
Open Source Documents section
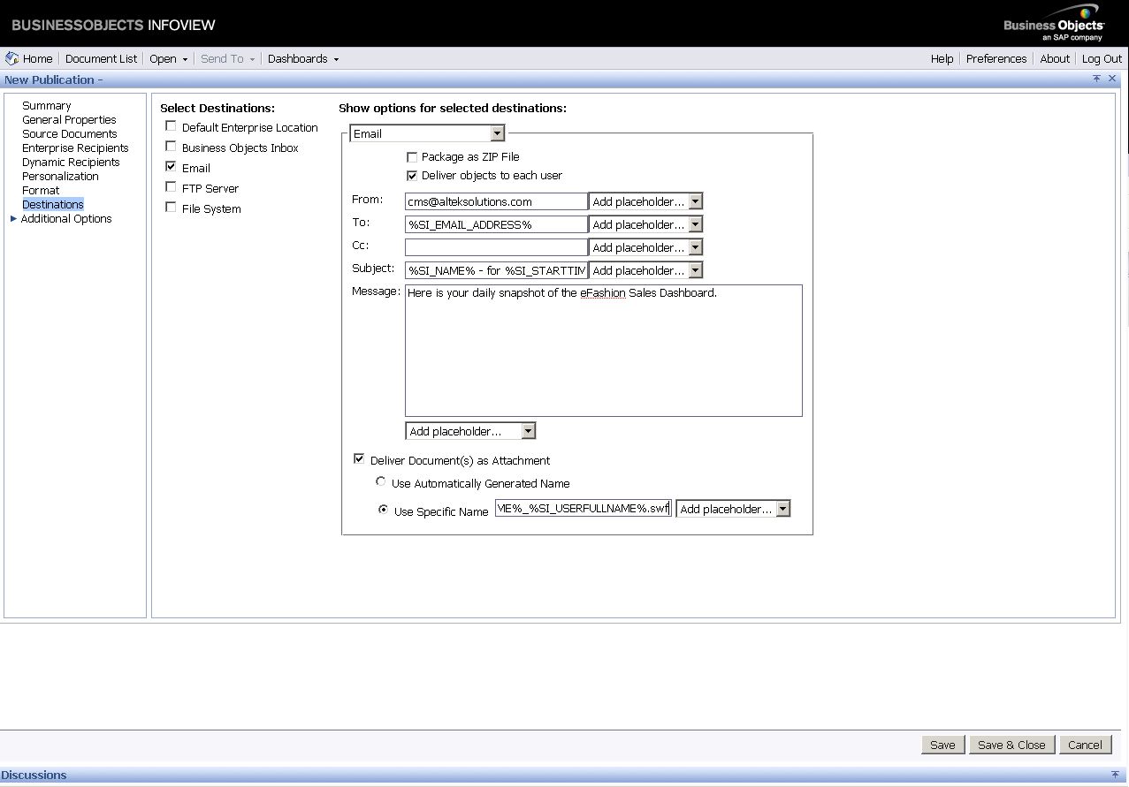tap(69, 133)
